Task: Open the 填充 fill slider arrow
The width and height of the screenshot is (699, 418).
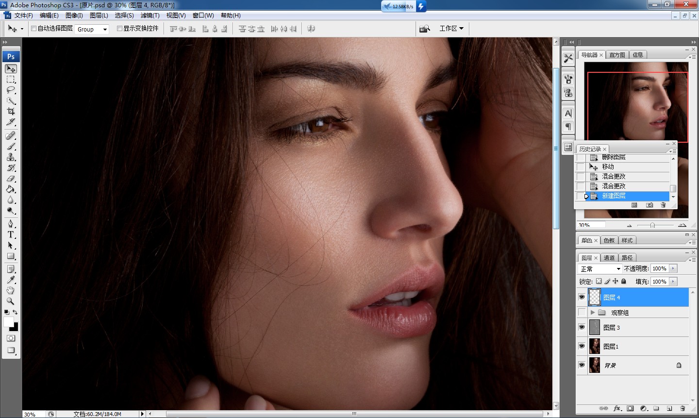Action: 673,281
